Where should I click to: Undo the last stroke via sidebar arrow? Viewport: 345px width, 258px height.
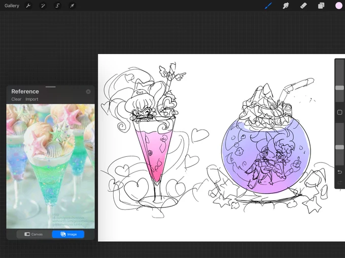tap(339, 171)
